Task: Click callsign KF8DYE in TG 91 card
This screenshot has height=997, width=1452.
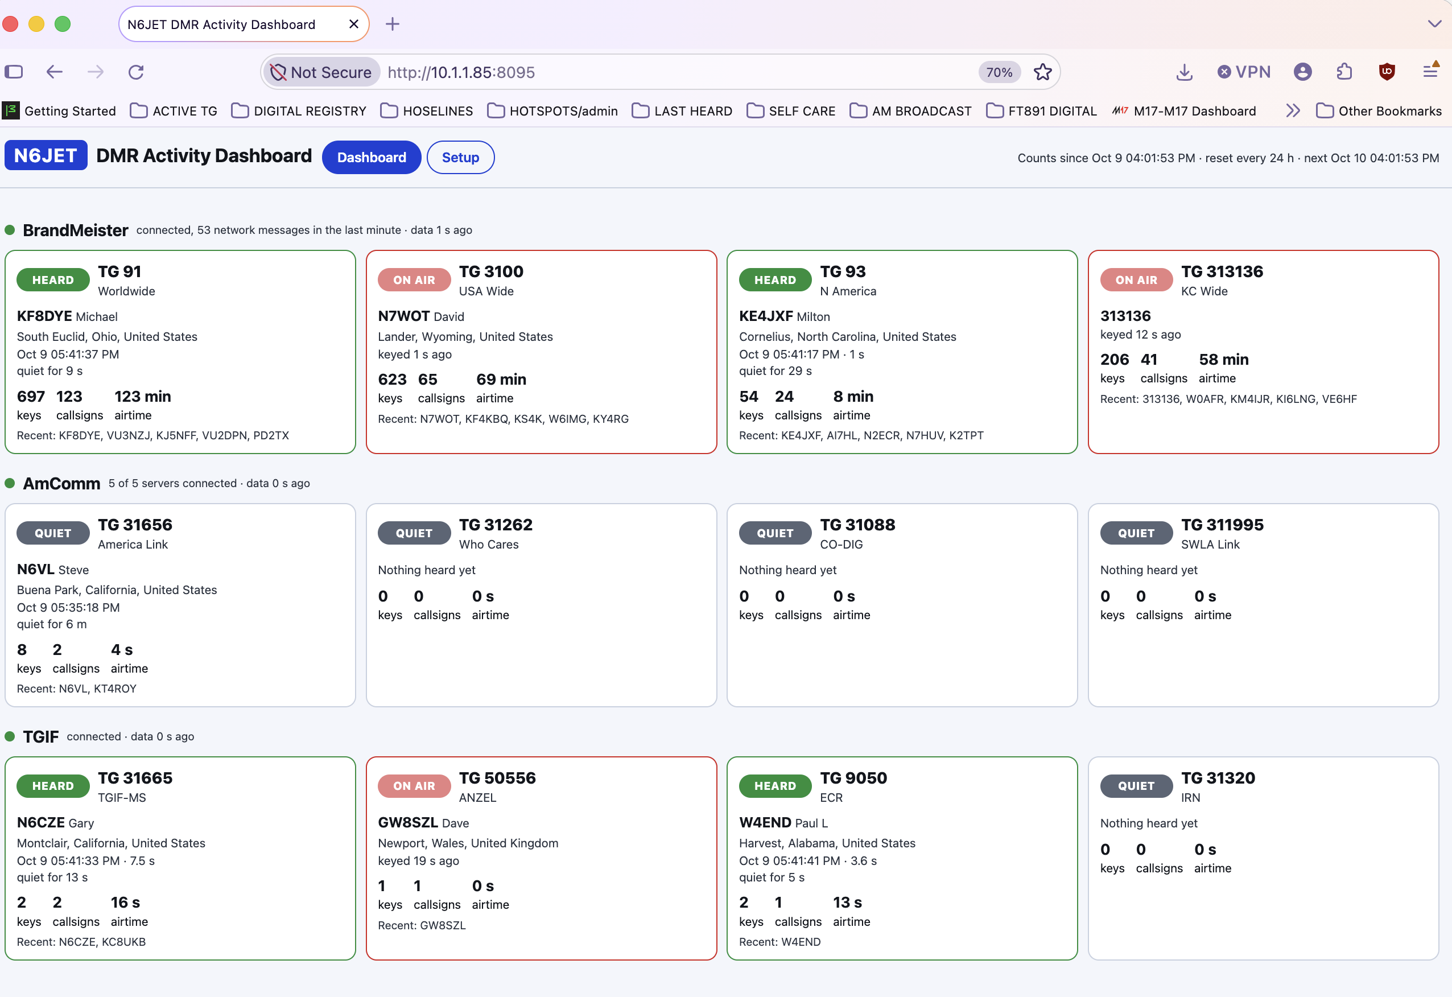Action: coord(45,316)
